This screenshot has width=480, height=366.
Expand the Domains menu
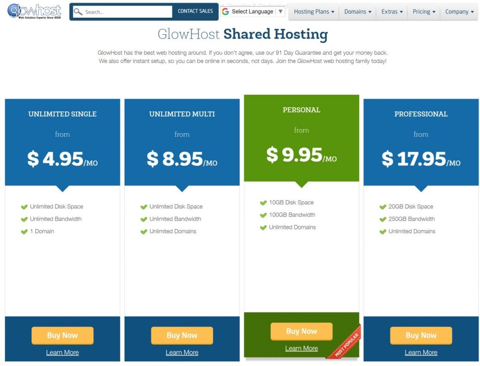pyautogui.click(x=358, y=12)
